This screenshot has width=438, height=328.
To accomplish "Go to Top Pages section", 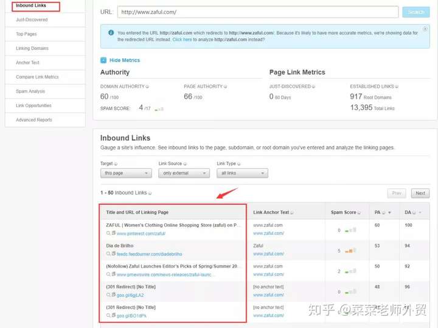I will pyautogui.click(x=26, y=34).
